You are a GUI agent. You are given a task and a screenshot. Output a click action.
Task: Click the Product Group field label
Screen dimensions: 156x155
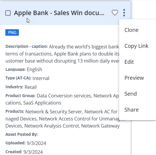[x=20, y=96]
